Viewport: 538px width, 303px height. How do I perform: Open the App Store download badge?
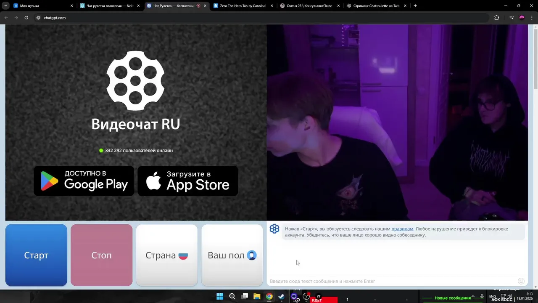pos(188,181)
